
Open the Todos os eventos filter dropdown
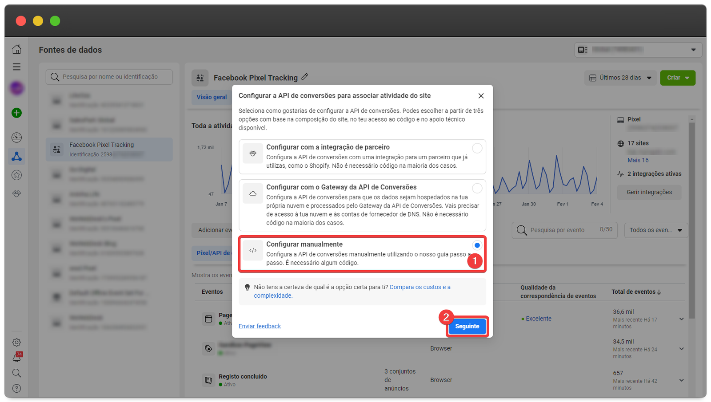coord(656,230)
